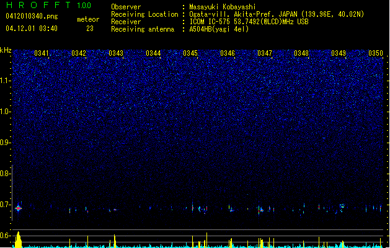Click the 0345 time marker
This screenshot has width=390, height=248.
click(x=190, y=53)
